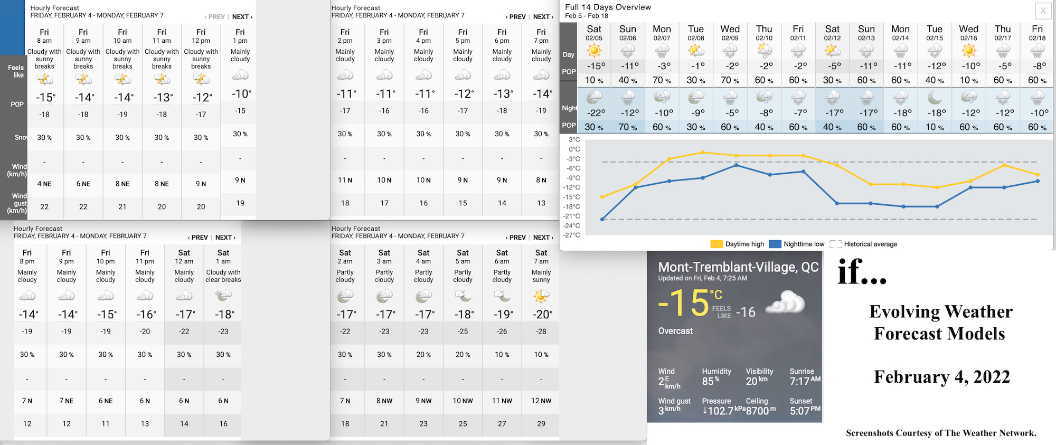Click the Sat 02/12 daytime weather icon
This screenshot has width=1056, height=445.
point(832,51)
